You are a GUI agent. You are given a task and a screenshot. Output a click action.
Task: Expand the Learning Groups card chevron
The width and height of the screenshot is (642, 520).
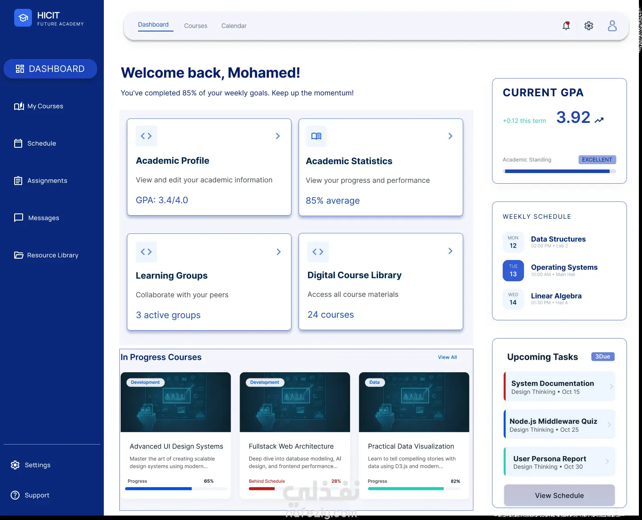[279, 252]
